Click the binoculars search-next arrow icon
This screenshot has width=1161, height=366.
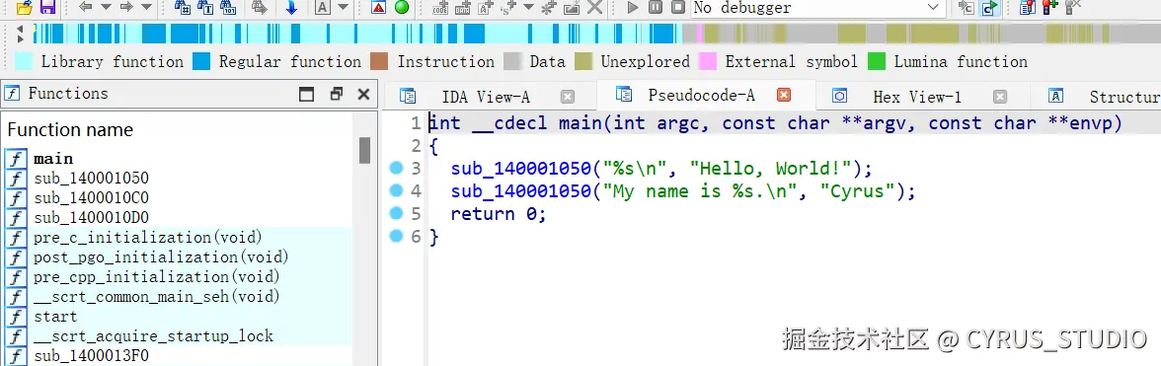point(259,7)
